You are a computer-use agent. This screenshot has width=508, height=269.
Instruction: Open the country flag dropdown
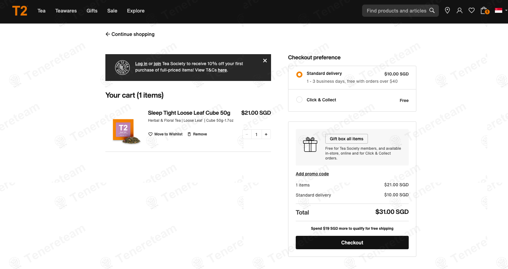[501, 11]
